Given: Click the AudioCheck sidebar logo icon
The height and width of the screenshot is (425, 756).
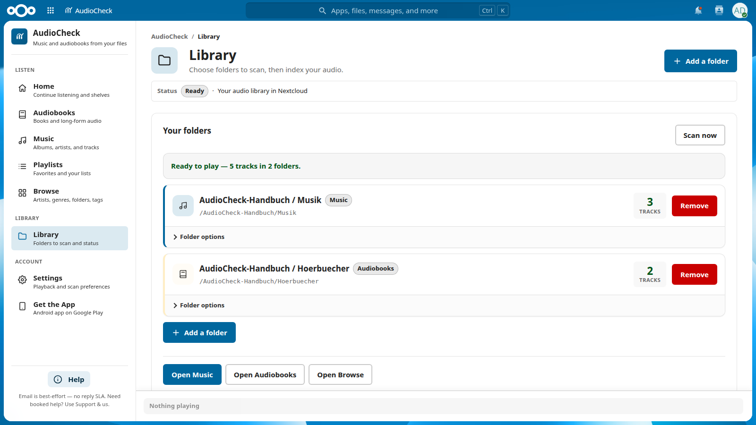Looking at the screenshot, I should tap(19, 36).
